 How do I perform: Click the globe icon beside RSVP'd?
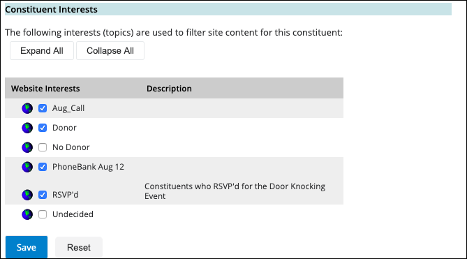pyautogui.click(x=27, y=195)
